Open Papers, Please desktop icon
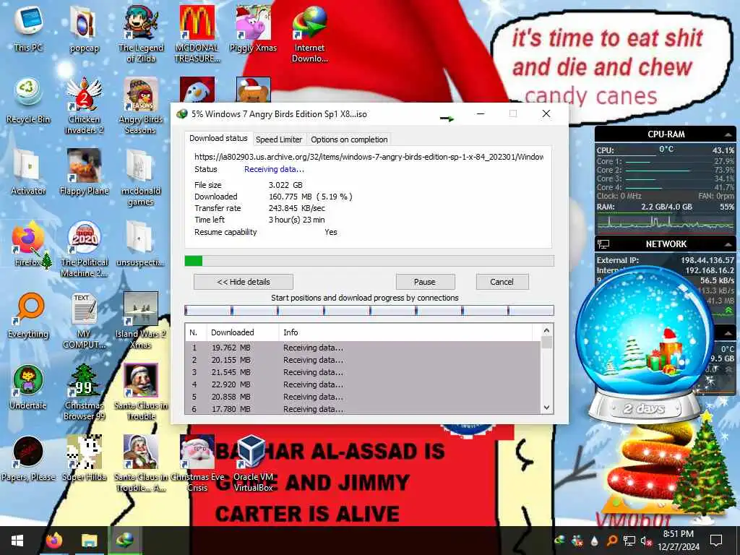The height and width of the screenshot is (555, 740). [28, 457]
